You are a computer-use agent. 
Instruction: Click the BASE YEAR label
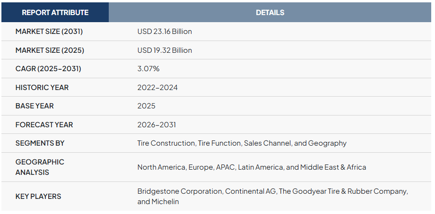pyautogui.click(x=35, y=106)
